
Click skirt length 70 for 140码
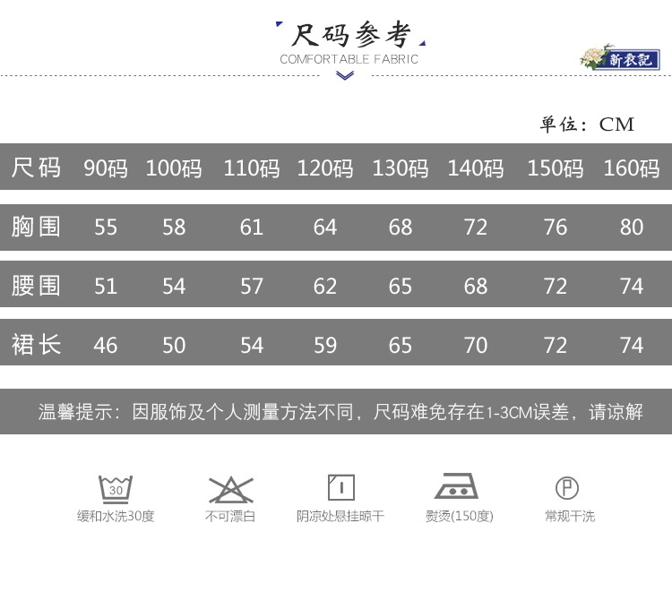[476, 345]
